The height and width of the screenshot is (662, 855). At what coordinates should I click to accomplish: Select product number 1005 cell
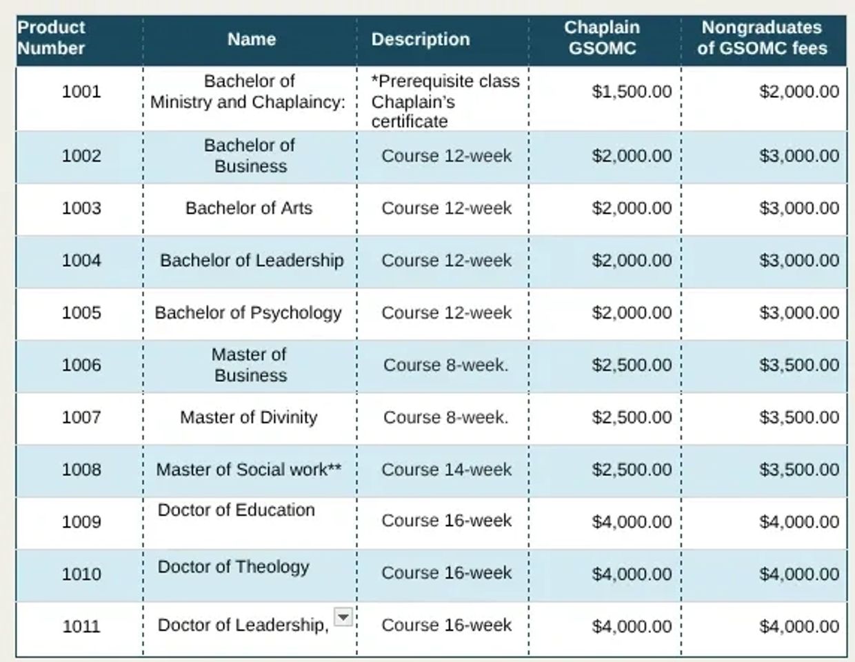81,313
